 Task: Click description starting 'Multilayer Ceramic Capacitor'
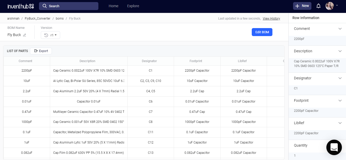(89, 112)
